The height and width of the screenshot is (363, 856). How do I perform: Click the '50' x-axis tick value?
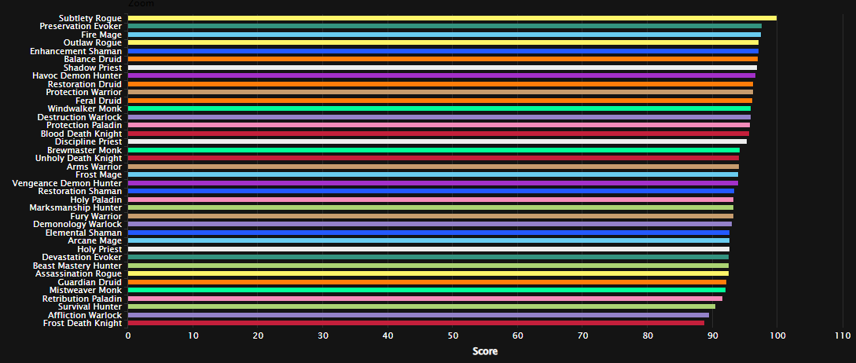click(453, 336)
